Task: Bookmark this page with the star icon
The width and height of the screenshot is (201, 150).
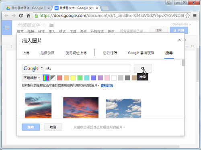Action: point(188,16)
